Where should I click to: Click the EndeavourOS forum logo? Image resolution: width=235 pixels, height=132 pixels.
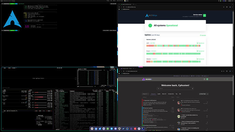point(147,79)
